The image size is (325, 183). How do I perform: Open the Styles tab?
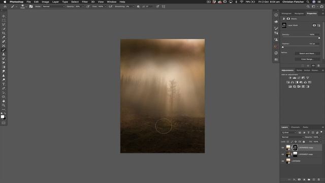click(299, 71)
